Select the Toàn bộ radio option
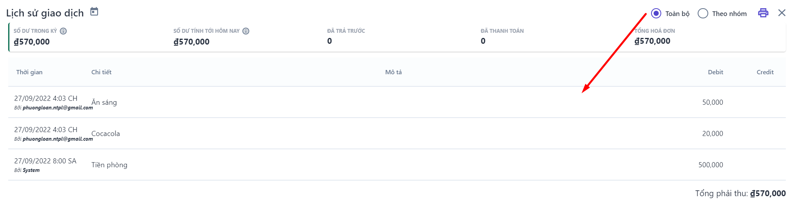796x204 pixels. point(656,14)
